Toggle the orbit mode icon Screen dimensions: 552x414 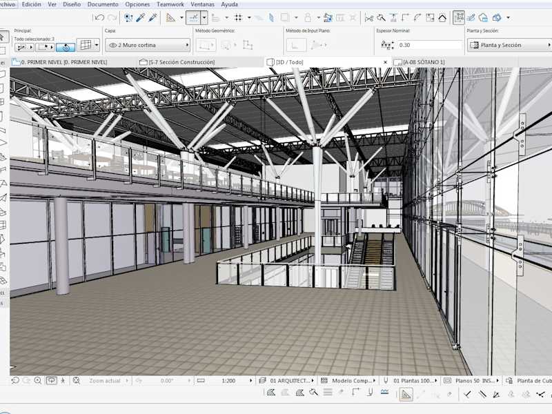tap(51, 381)
